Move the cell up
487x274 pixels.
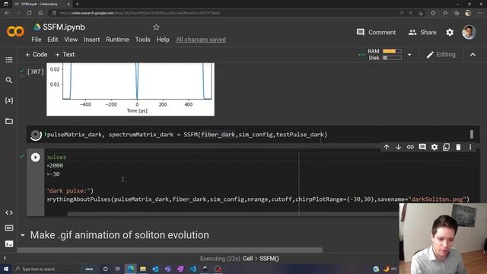tap(387, 147)
